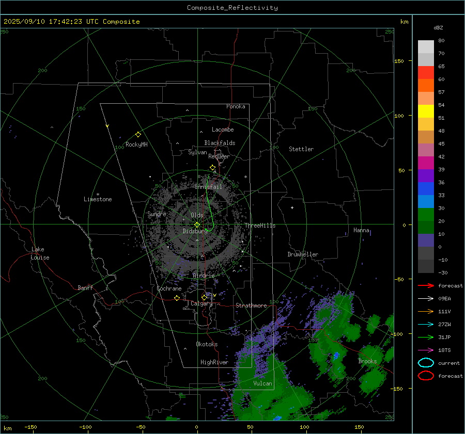Click the Blackfalds town label
The width and height of the screenshot is (465, 434).
220,143
